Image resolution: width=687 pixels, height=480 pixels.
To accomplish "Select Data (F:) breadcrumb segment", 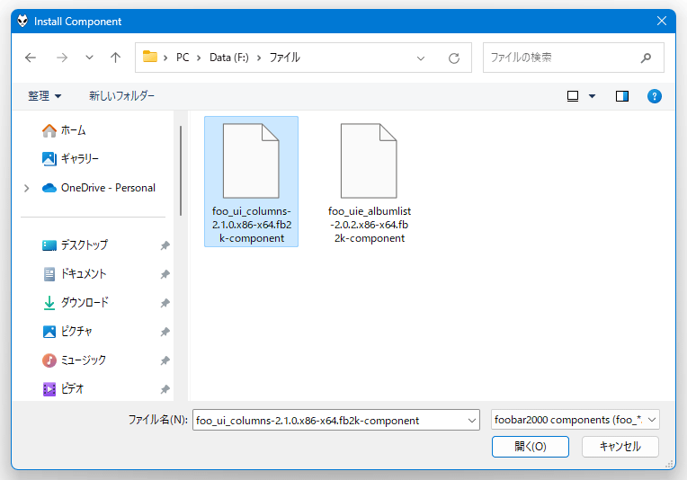I will pos(229,58).
